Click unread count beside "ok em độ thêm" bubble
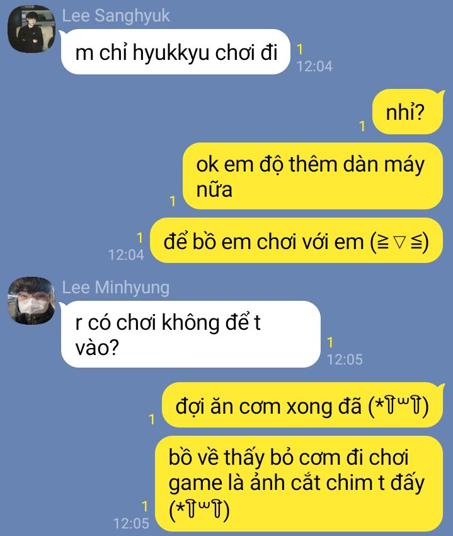453x536 pixels. [173, 201]
